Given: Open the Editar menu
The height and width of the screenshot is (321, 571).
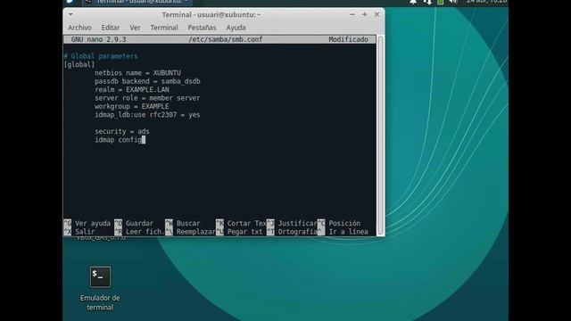Looking at the screenshot, I should coord(111,28).
